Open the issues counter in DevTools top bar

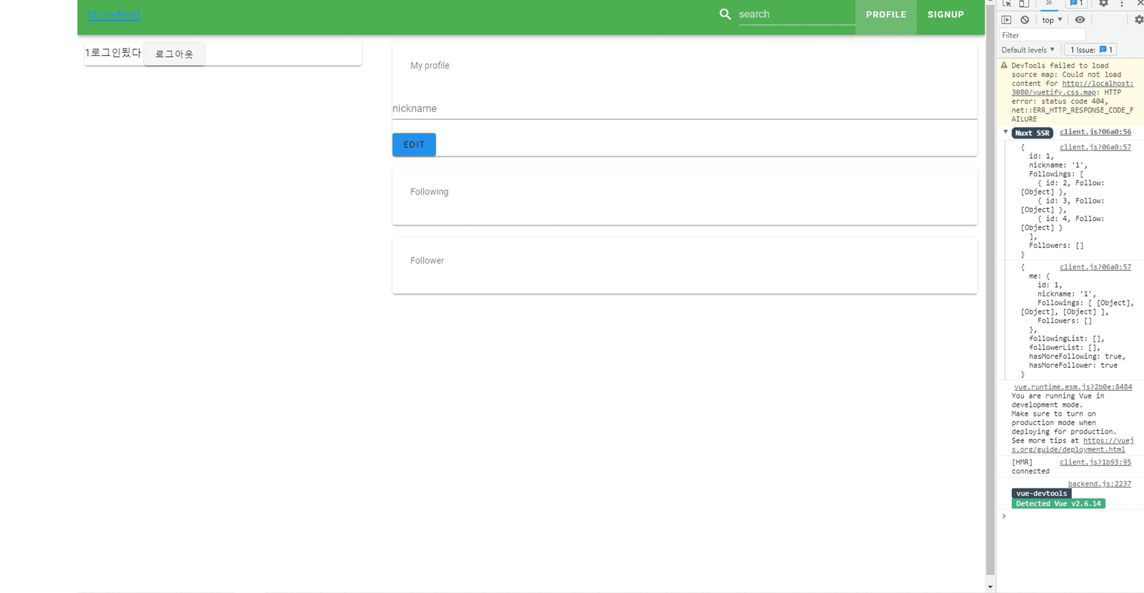coord(1076,3)
